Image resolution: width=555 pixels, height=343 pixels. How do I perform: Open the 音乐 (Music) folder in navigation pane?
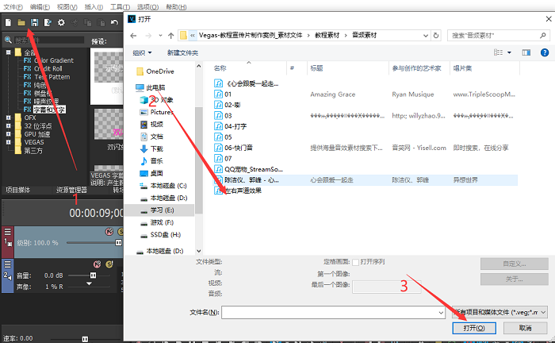(151, 161)
